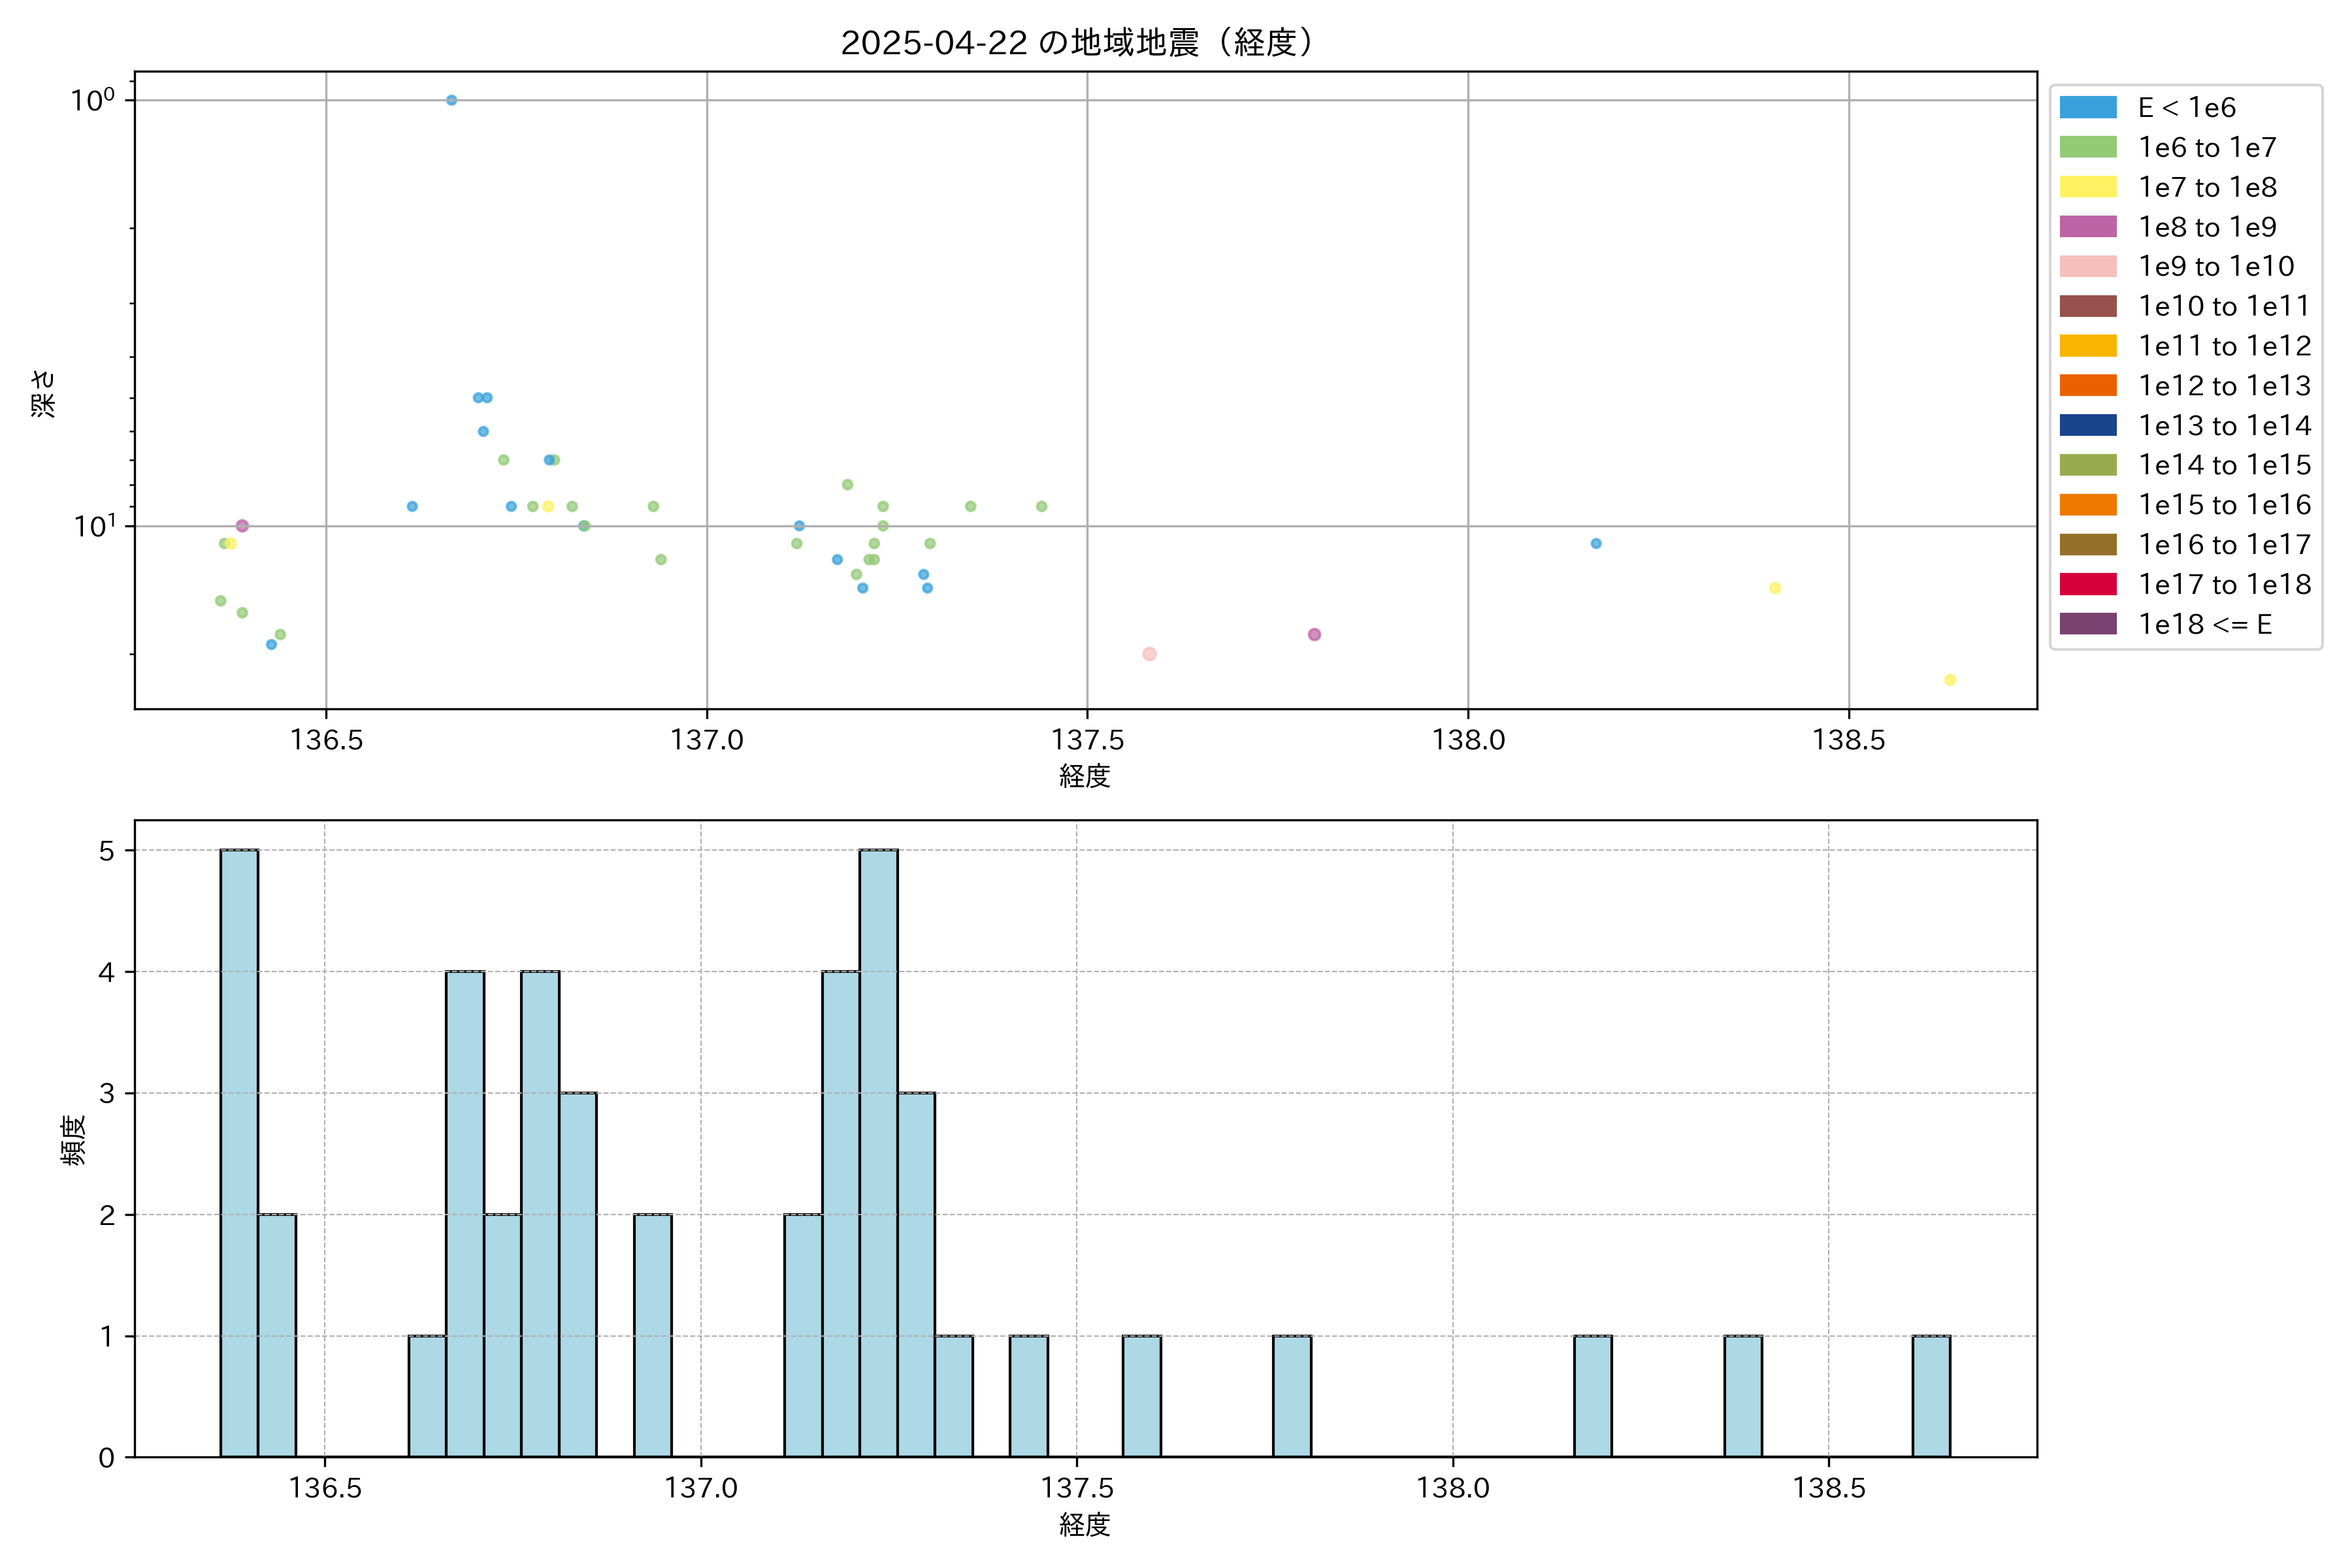This screenshot has width=2352, height=1568.
Task: Click the purple scatter point near longitude 137.8
Action: coord(1314,635)
